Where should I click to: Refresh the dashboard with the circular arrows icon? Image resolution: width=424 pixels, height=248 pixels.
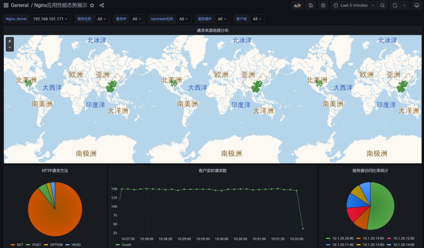(x=395, y=5)
